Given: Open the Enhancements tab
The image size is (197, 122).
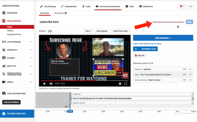Looking at the screenshot, I should pyautogui.click(x=69, y=6).
